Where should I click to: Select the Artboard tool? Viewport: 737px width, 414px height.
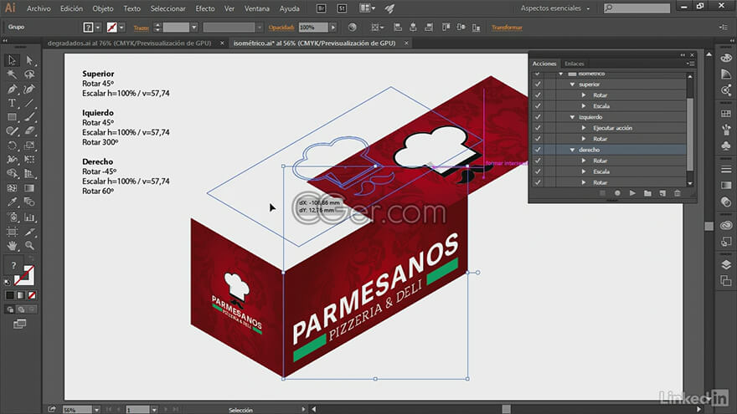(x=12, y=232)
